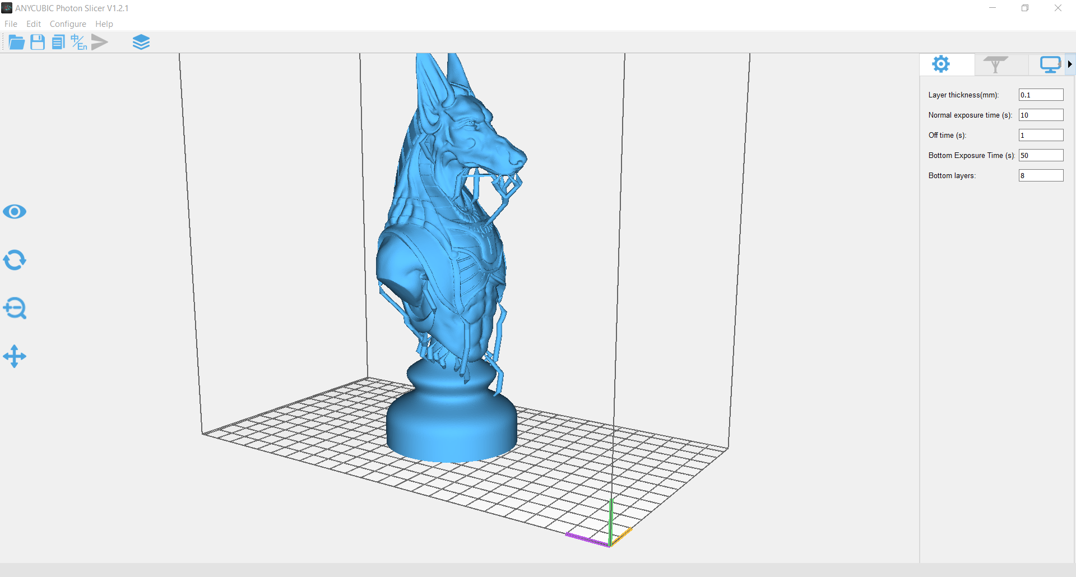
Task: Edit the Bottom layers field
Action: 1041,176
